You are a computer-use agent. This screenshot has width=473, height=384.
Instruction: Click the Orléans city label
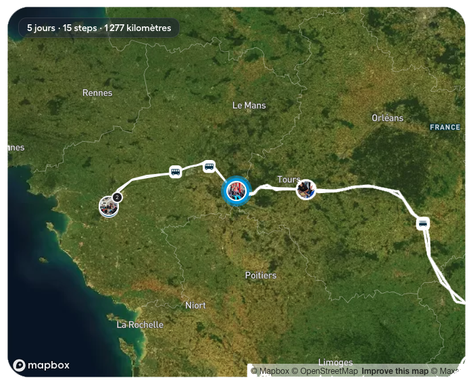tap(387, 118)
